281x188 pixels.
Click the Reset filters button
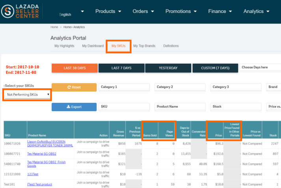pos(74,87)
